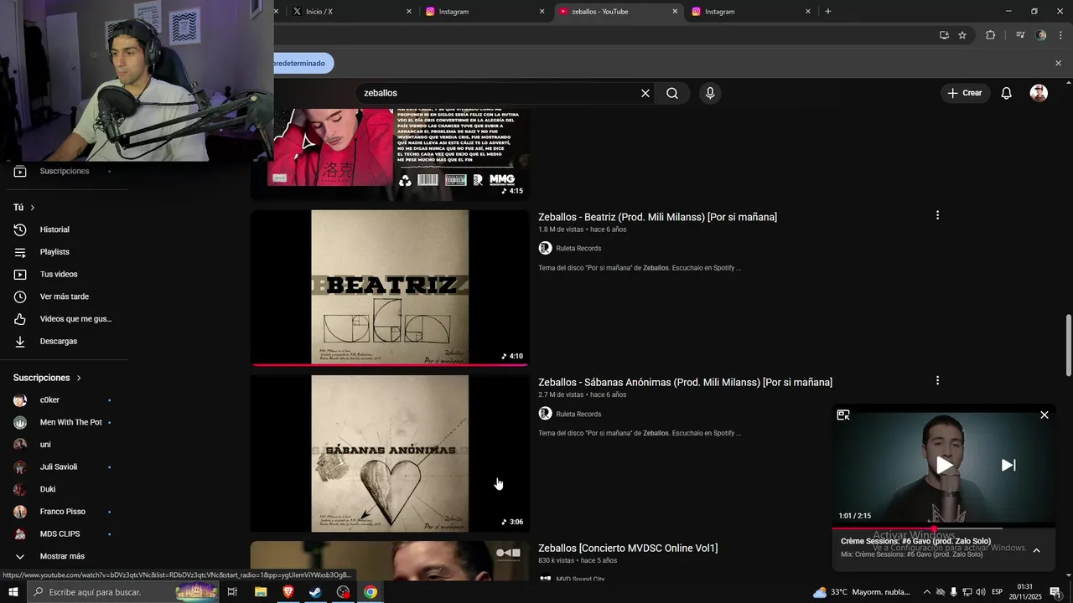The image size is (1073, 603).
Task: Open Beatriz video thumbnail
Action: point(390,287)
